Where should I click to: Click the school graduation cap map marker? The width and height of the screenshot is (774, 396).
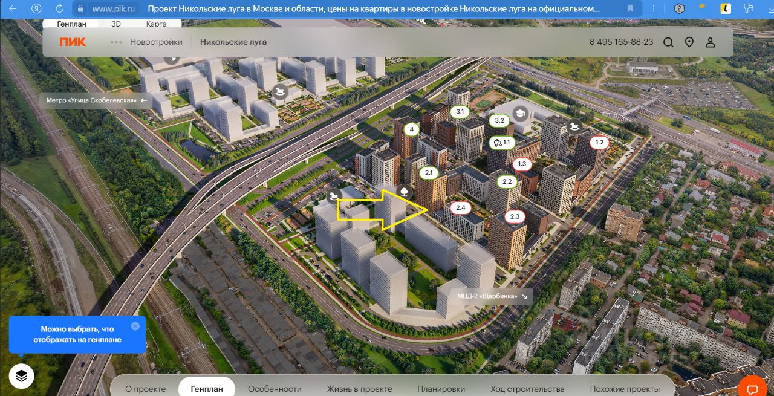[520, 113]
